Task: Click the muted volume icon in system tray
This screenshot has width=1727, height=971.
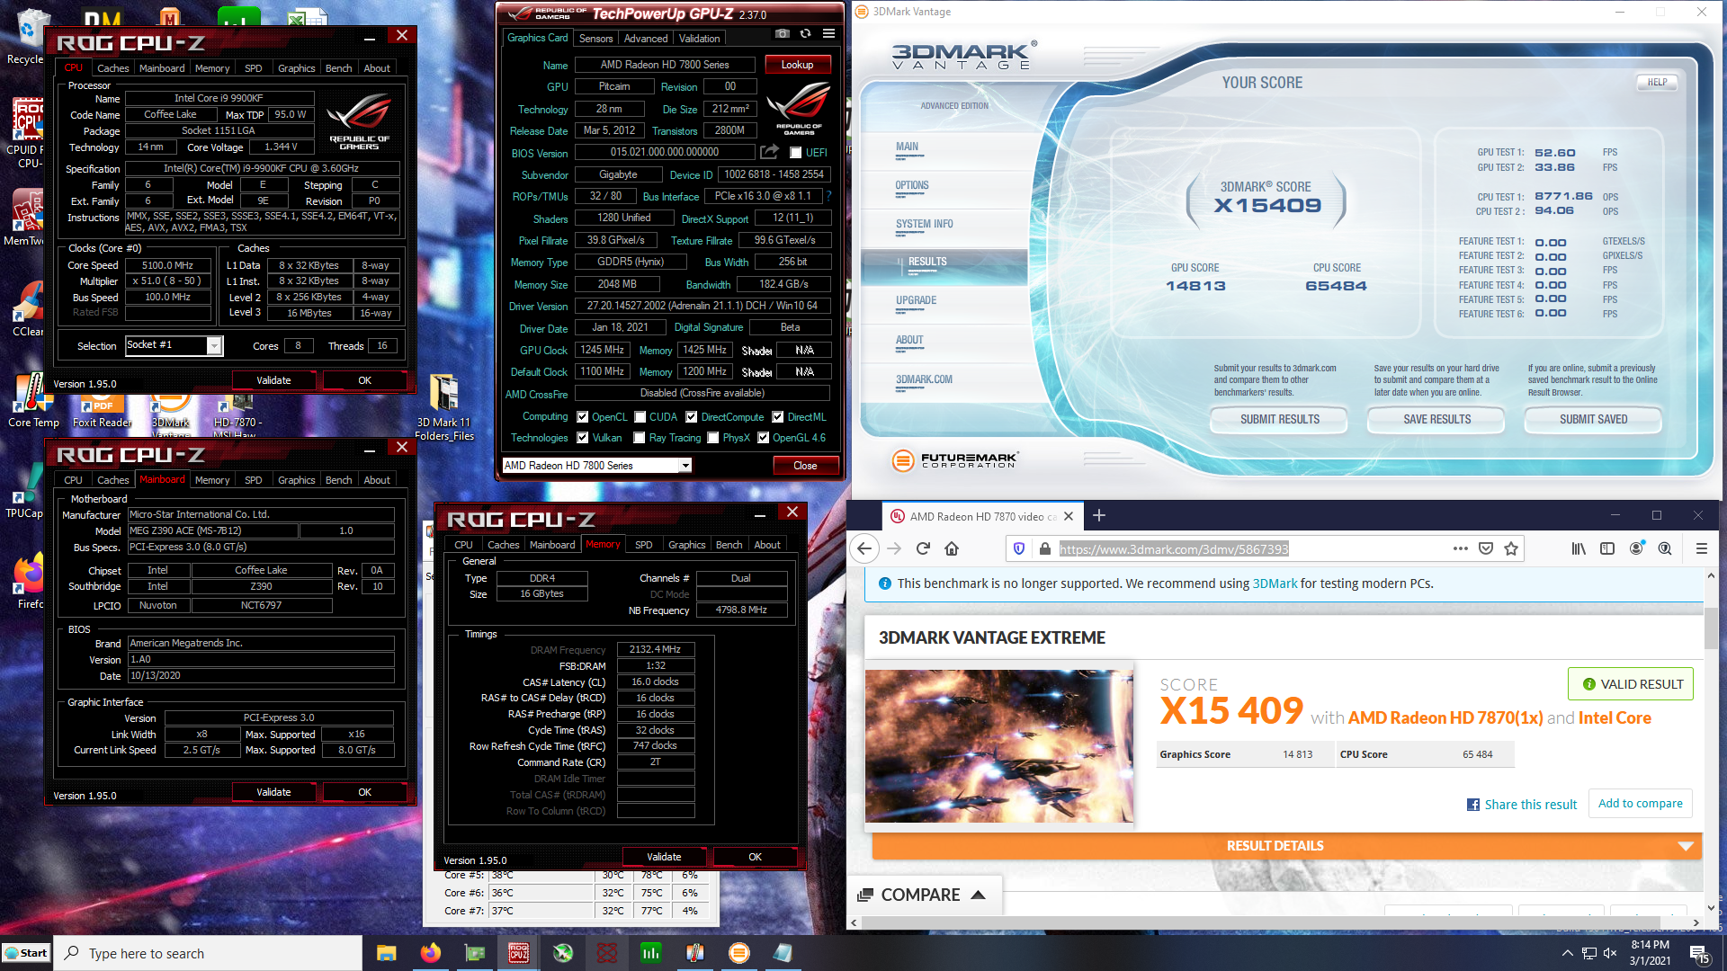Action: [1611, 953]
